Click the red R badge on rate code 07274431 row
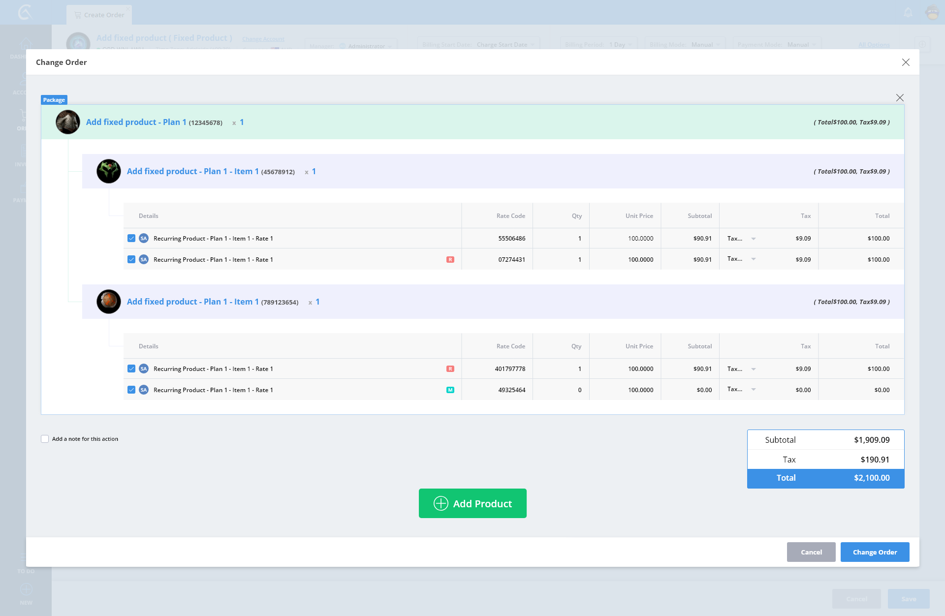 click(450, 259)
